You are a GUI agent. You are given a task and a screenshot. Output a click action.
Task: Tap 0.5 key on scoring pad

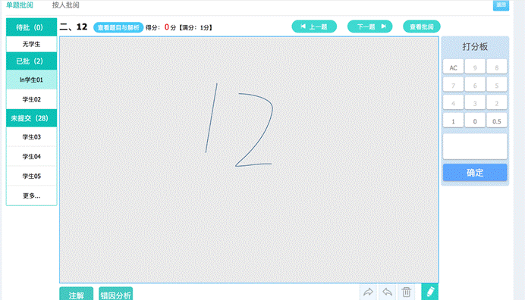coord(496,121)
